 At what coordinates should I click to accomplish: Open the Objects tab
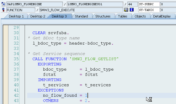(140, 16)
